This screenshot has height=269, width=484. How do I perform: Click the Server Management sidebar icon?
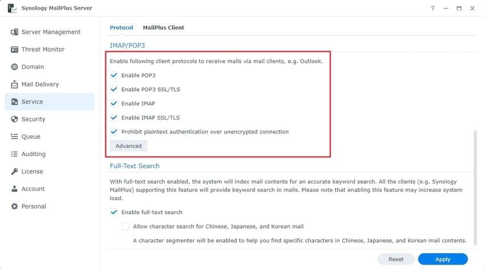(x=15, y=32)
